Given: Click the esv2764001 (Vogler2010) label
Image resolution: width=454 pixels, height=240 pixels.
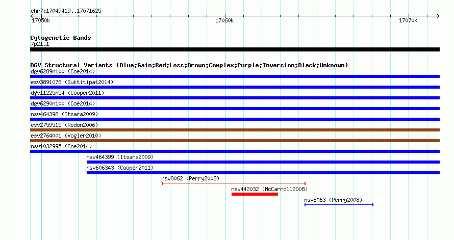Looking at the screenshot, I should pyautogui.click(x=66, y=136).
